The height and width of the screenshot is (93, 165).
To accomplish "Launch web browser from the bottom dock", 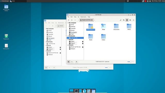I will click(x=85, y=91).
